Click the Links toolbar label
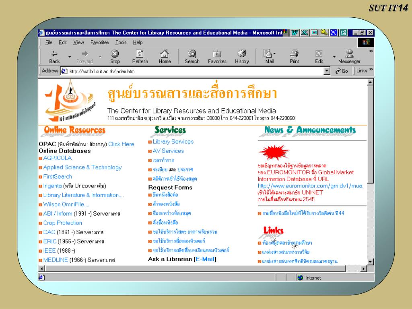This screenshot has width=412, height=309. coord(362,71)
